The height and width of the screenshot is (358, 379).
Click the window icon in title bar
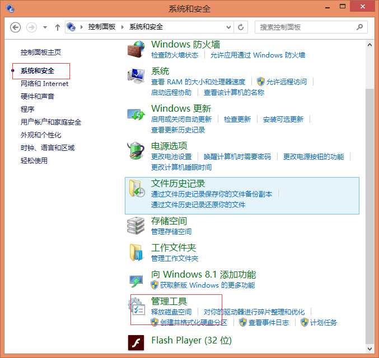10,8
